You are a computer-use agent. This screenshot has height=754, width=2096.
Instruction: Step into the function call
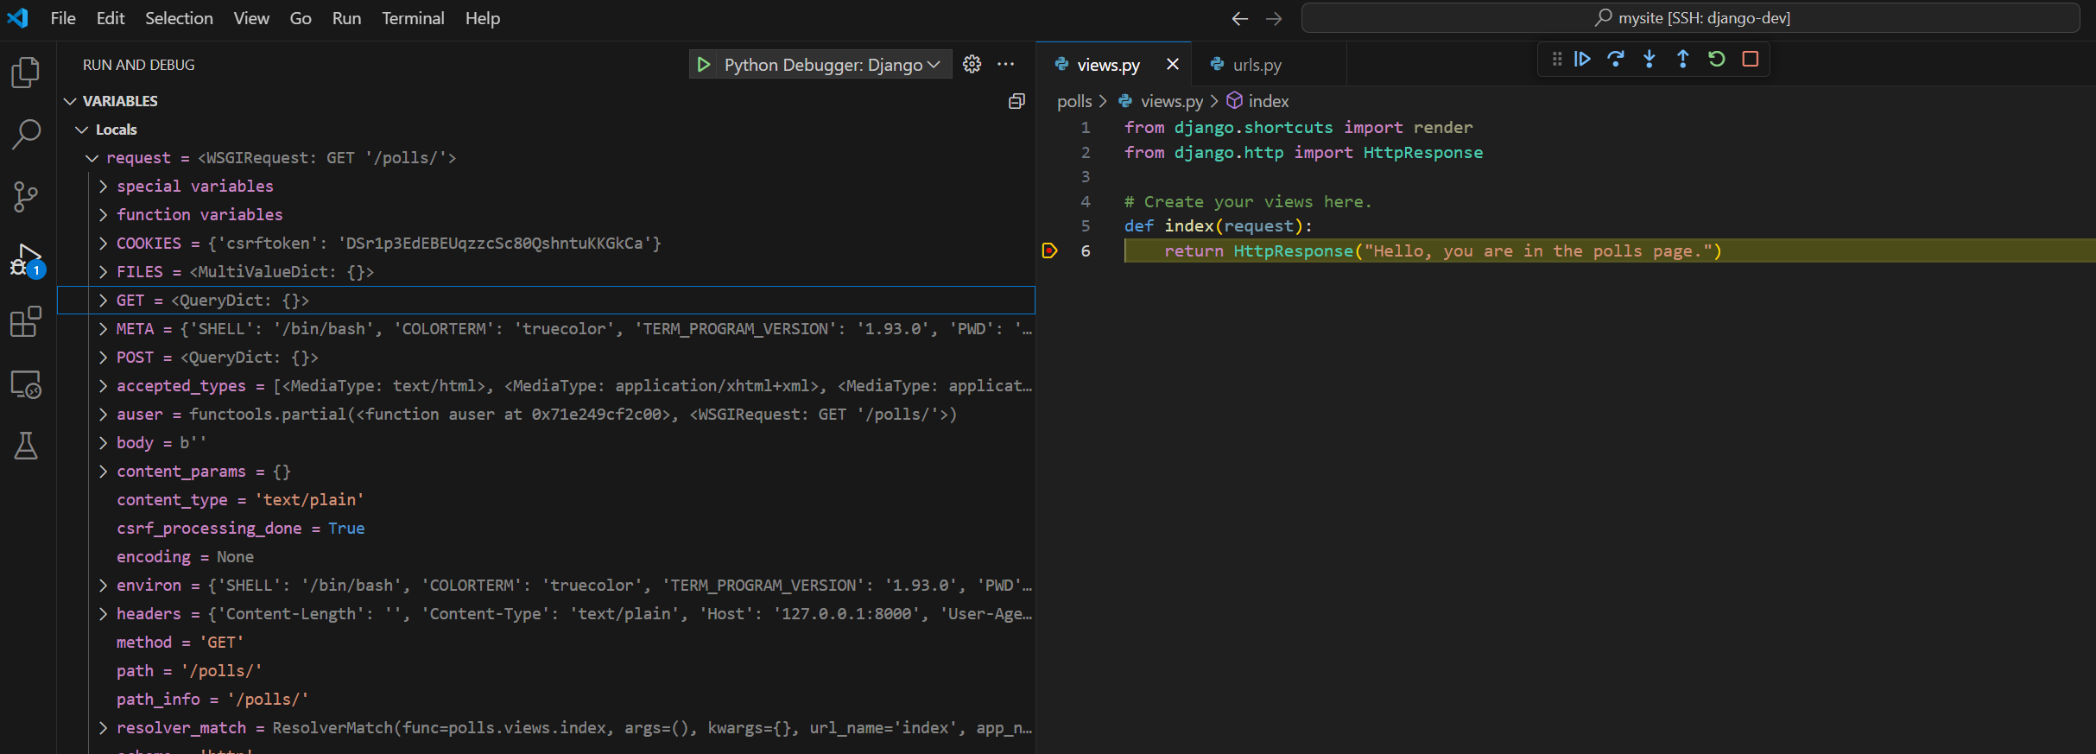(x=1650, y=59)
